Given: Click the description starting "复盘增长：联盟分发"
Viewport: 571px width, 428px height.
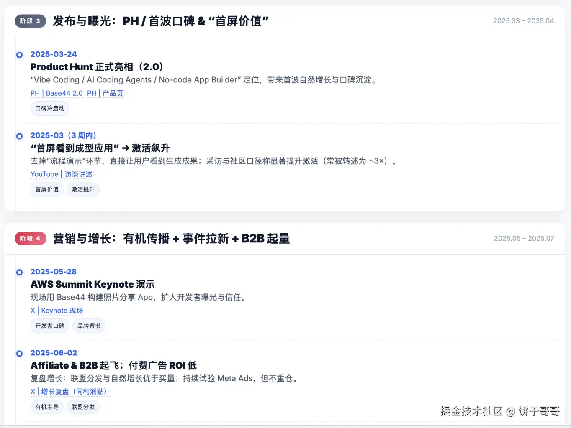Looking at the screenshot, I should [x=165, y=378].
